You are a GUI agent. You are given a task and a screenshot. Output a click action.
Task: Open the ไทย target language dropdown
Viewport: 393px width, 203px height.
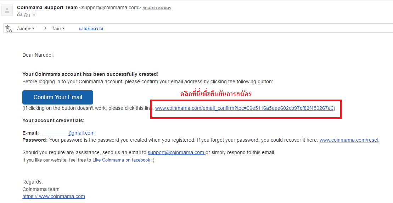[x=58, y=29]
